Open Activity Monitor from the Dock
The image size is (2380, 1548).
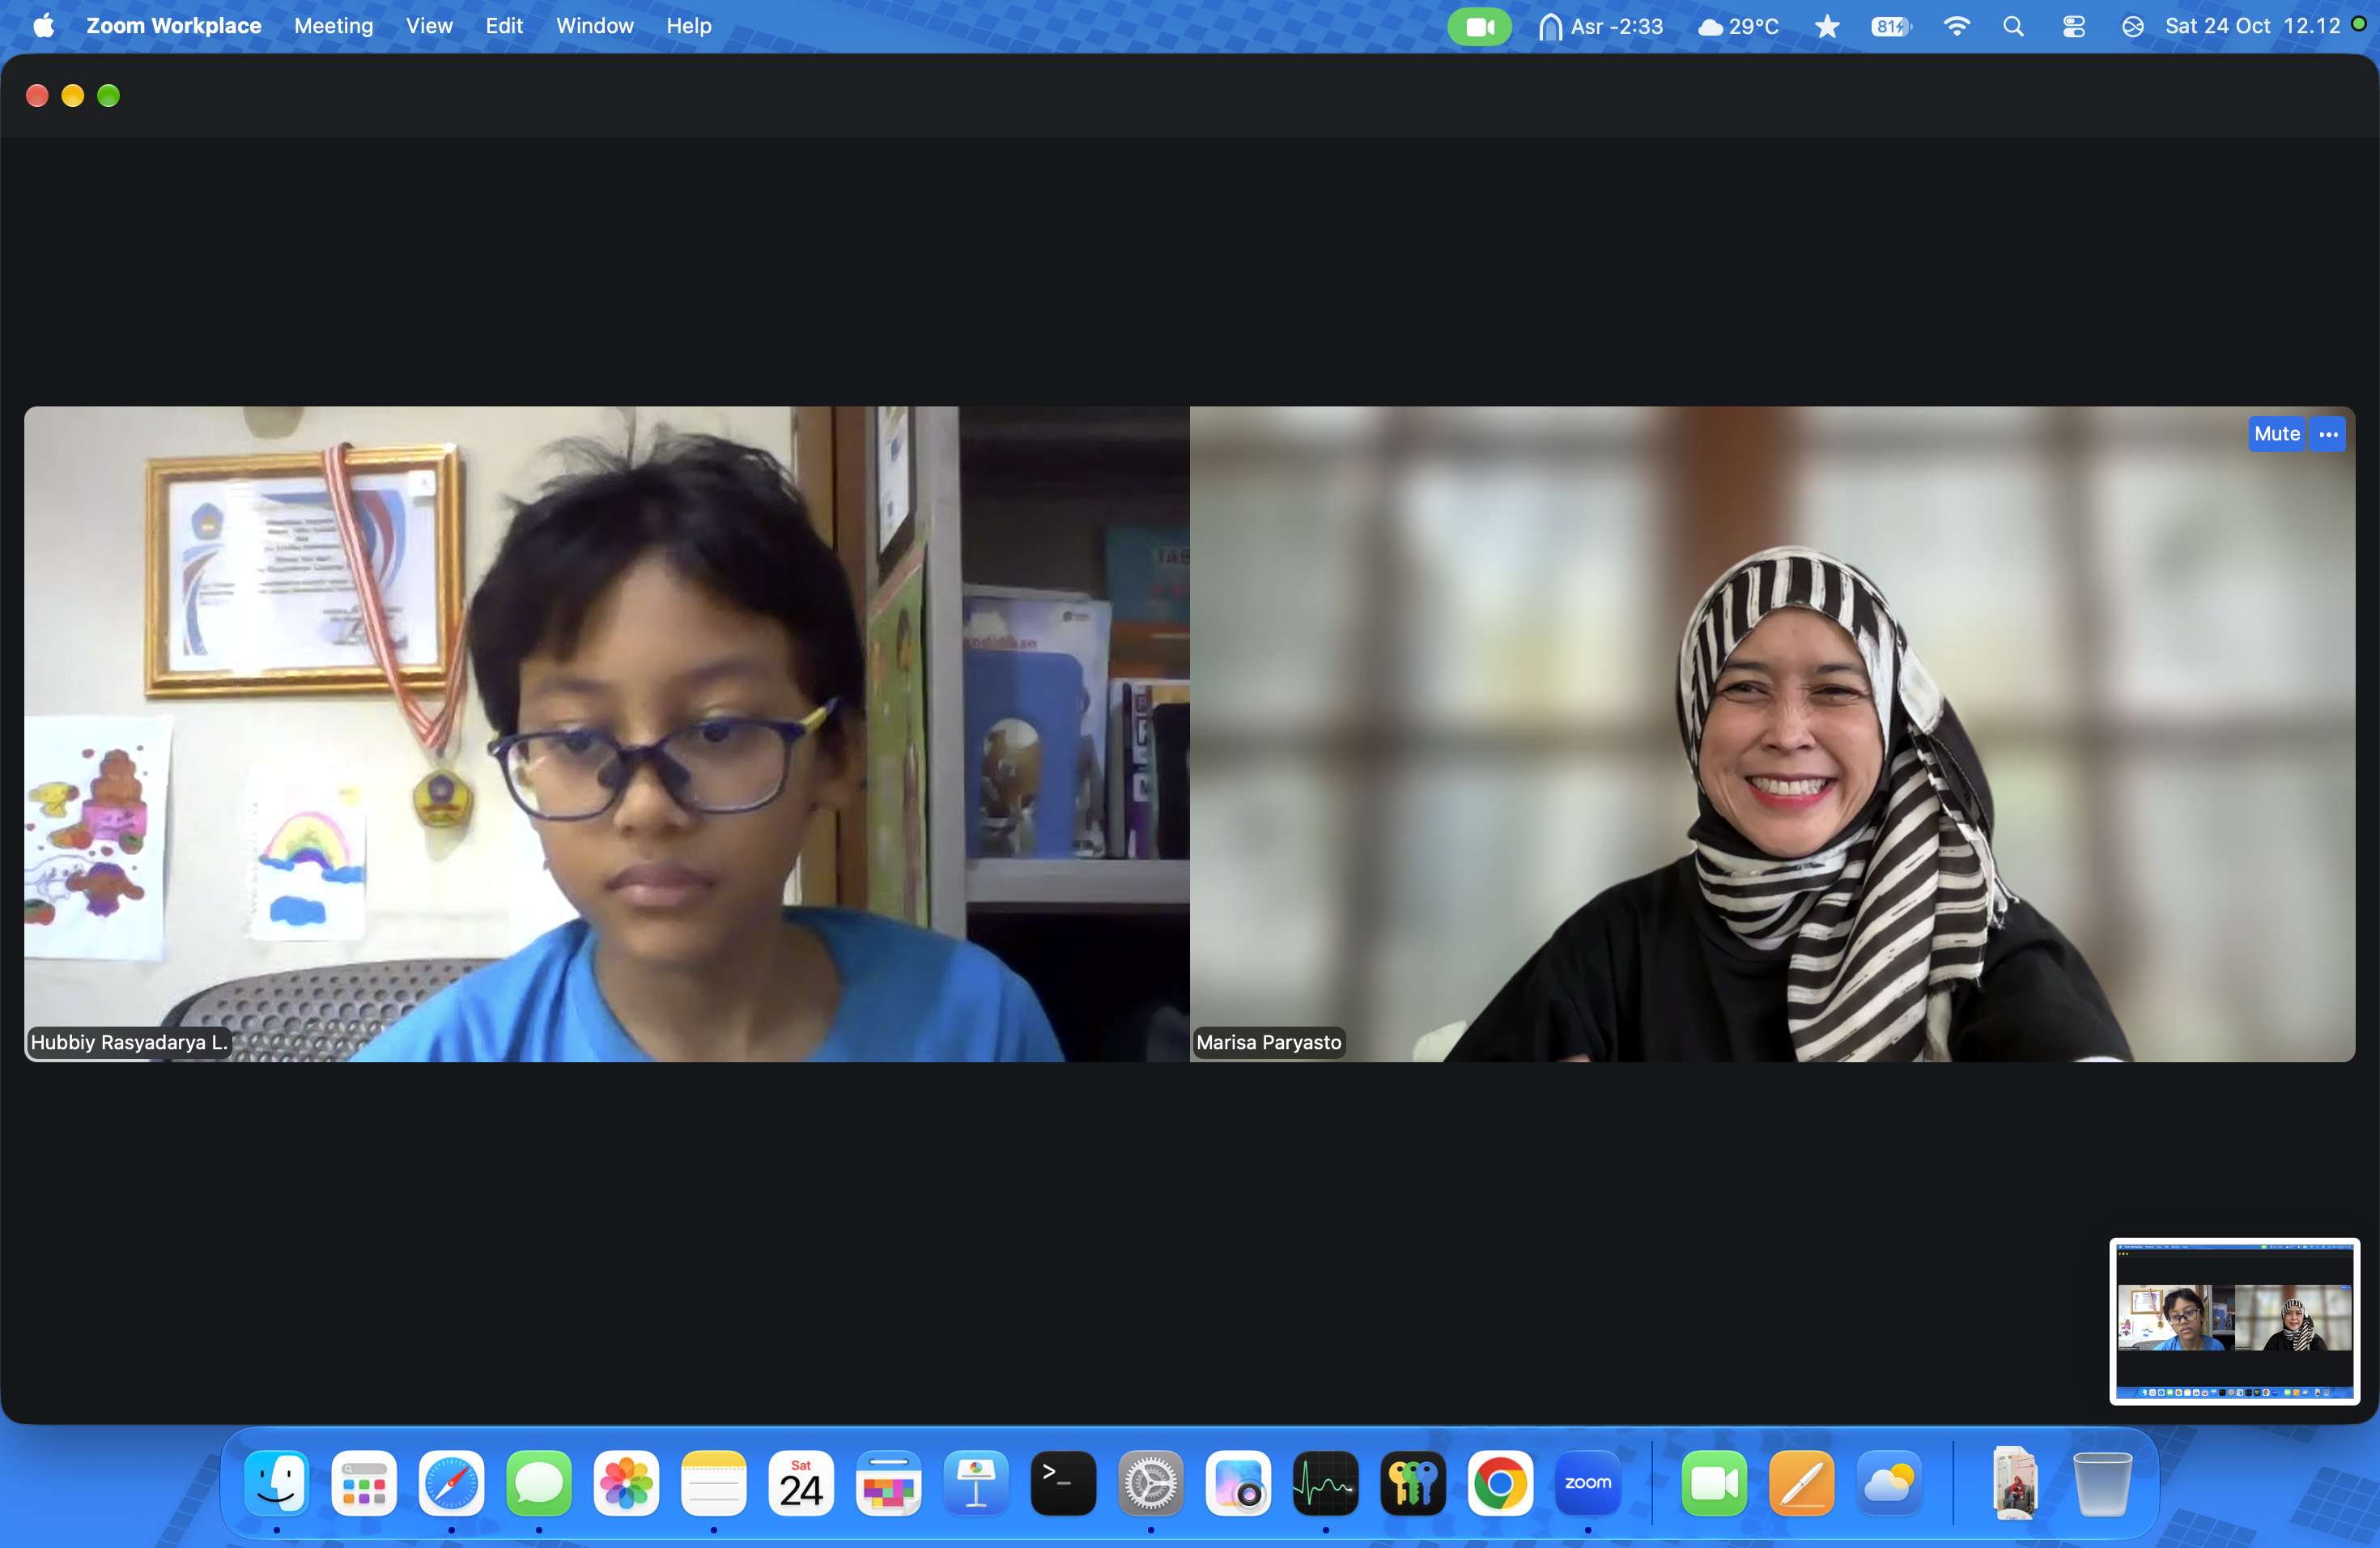pyautogui.click(x=1326, y=1483)
